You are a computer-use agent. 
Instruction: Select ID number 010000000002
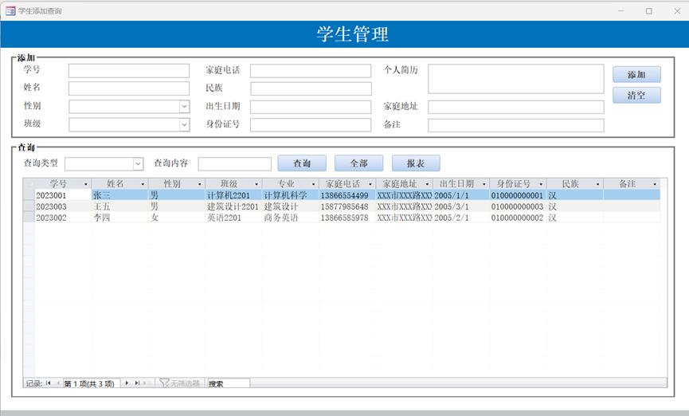[518, 218]
